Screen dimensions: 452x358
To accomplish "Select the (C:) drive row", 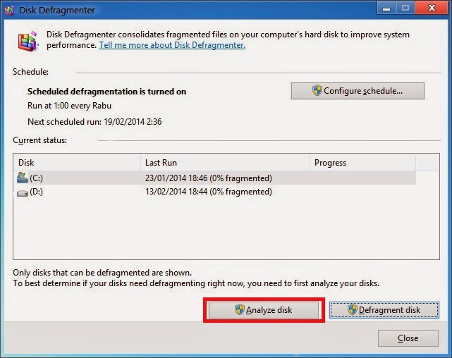I will 215,178.
